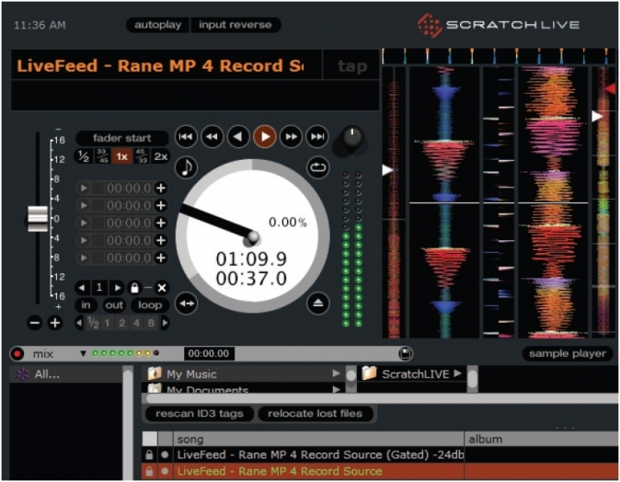Toggle key lock music note icon
Viewport: 620px width, 482px height.
point(186,167)
